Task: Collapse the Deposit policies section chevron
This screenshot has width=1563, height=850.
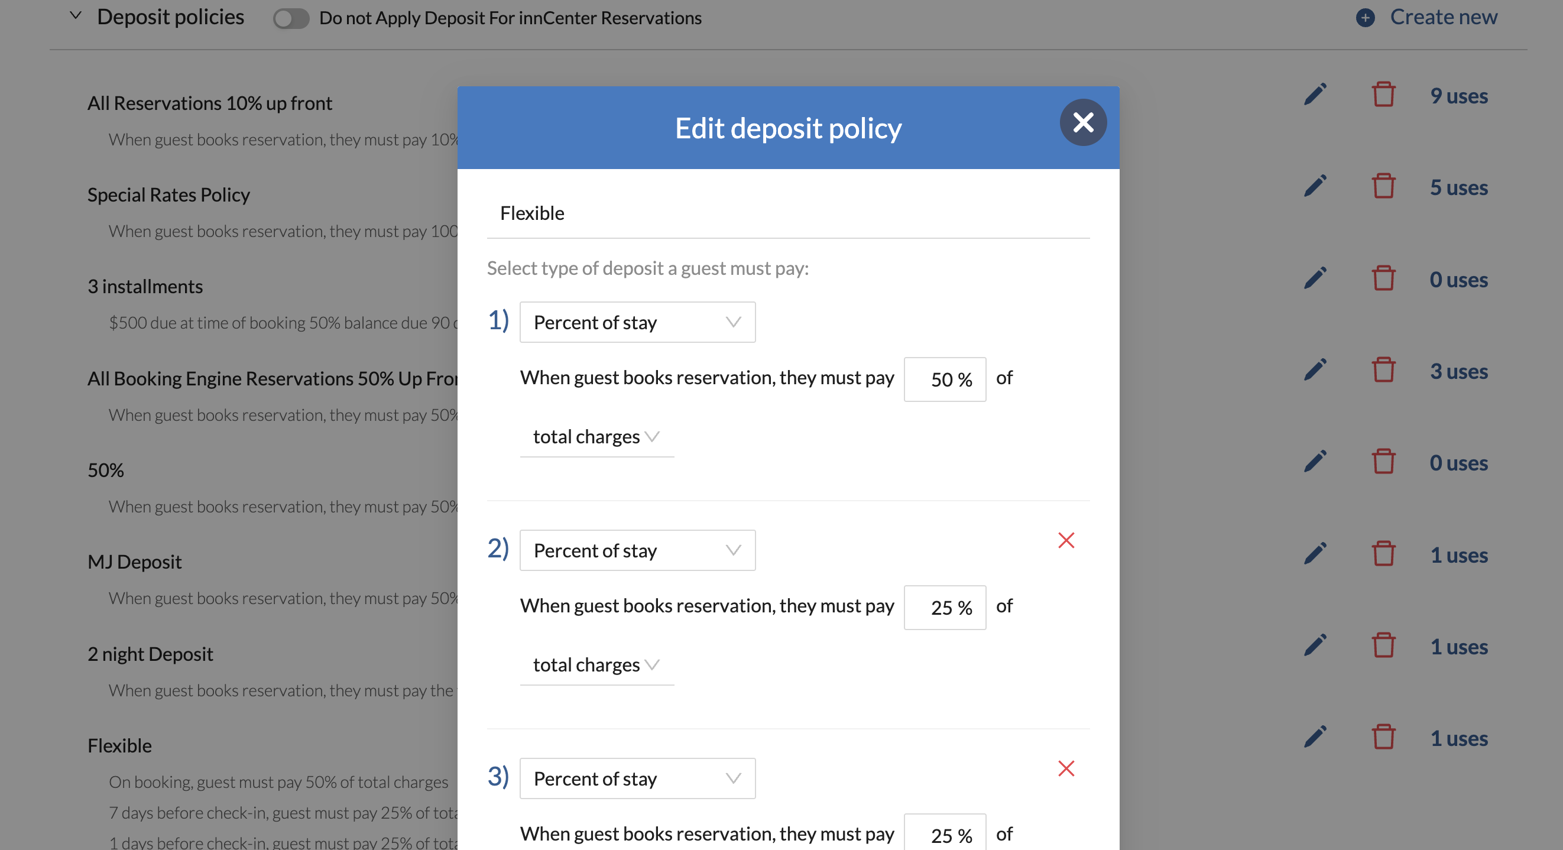Action: (75, 16)
